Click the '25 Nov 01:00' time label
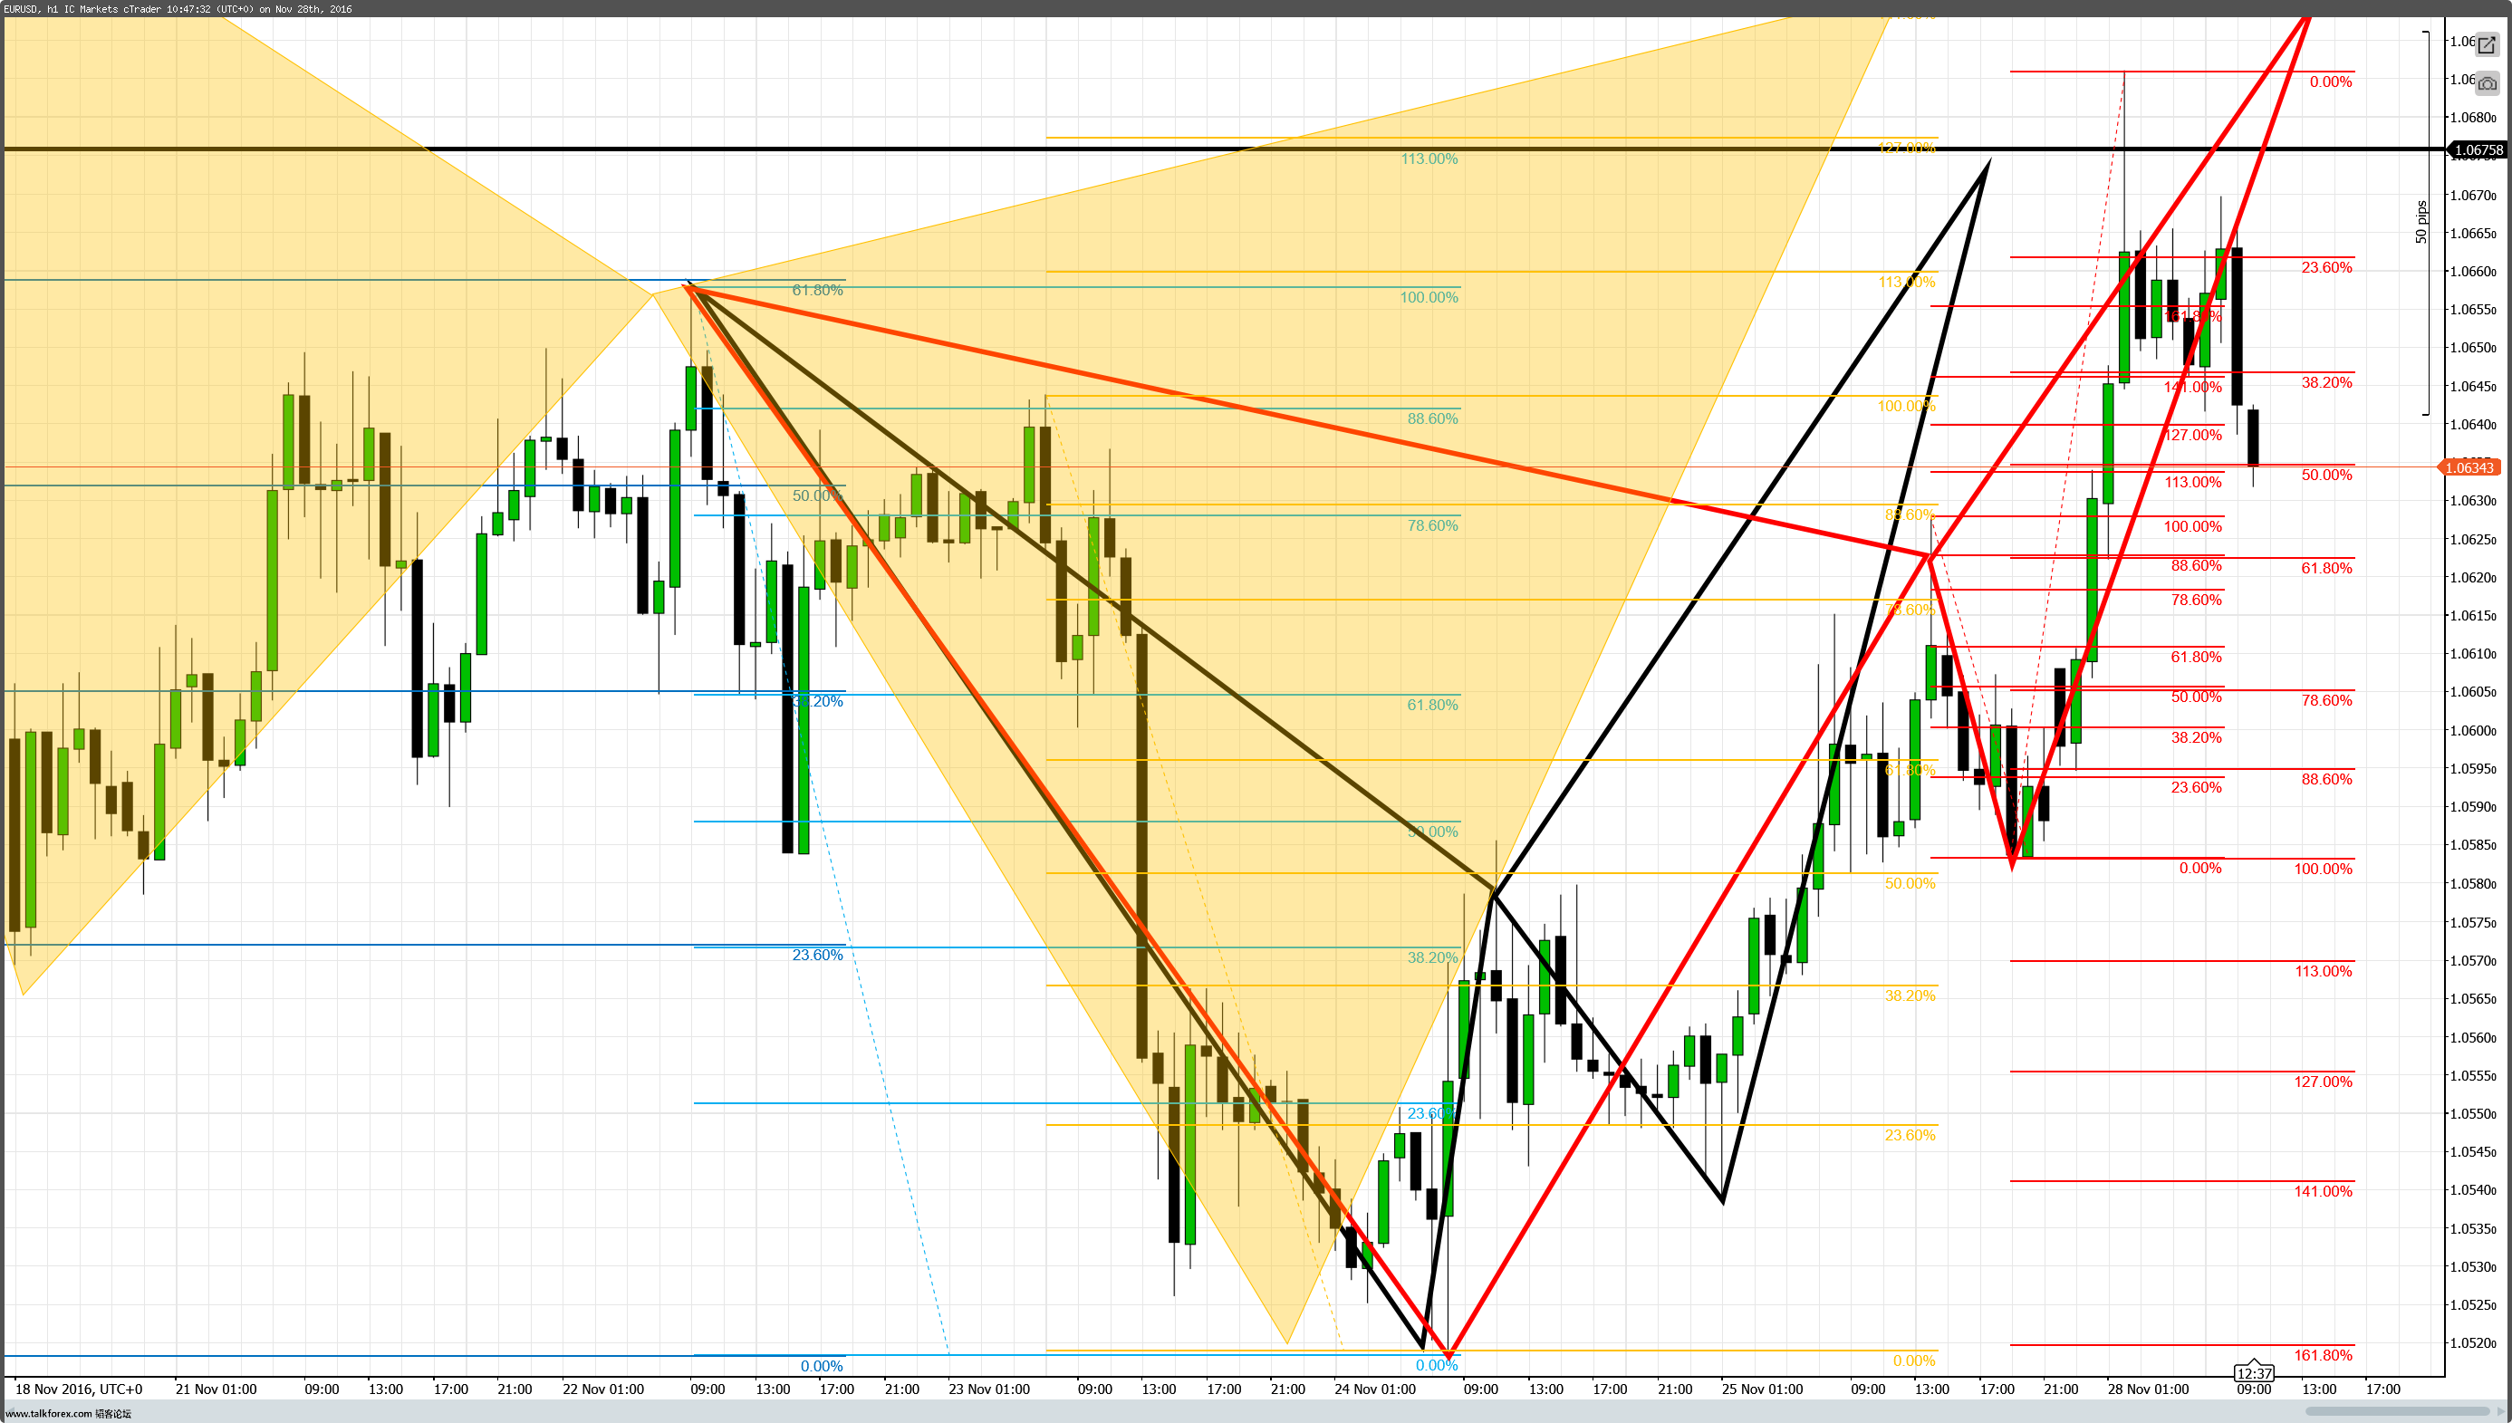 point(1762,1389)
